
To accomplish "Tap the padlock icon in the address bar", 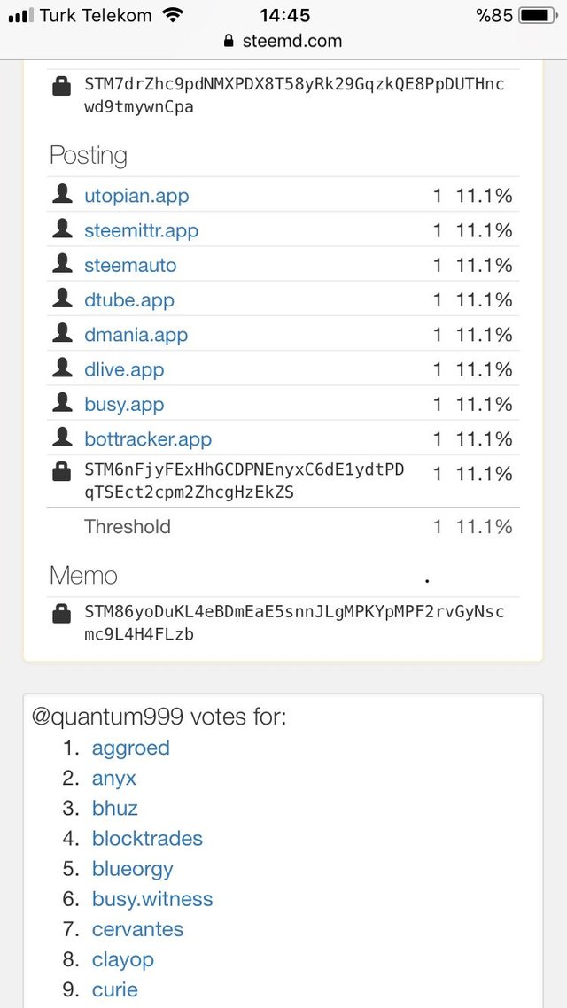I will click(229, 41).
